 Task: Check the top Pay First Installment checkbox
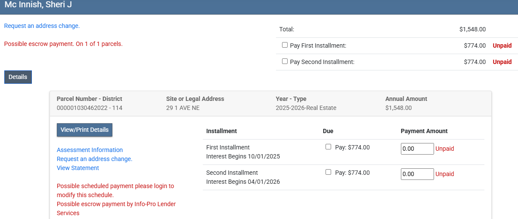[x=285, y=45]
